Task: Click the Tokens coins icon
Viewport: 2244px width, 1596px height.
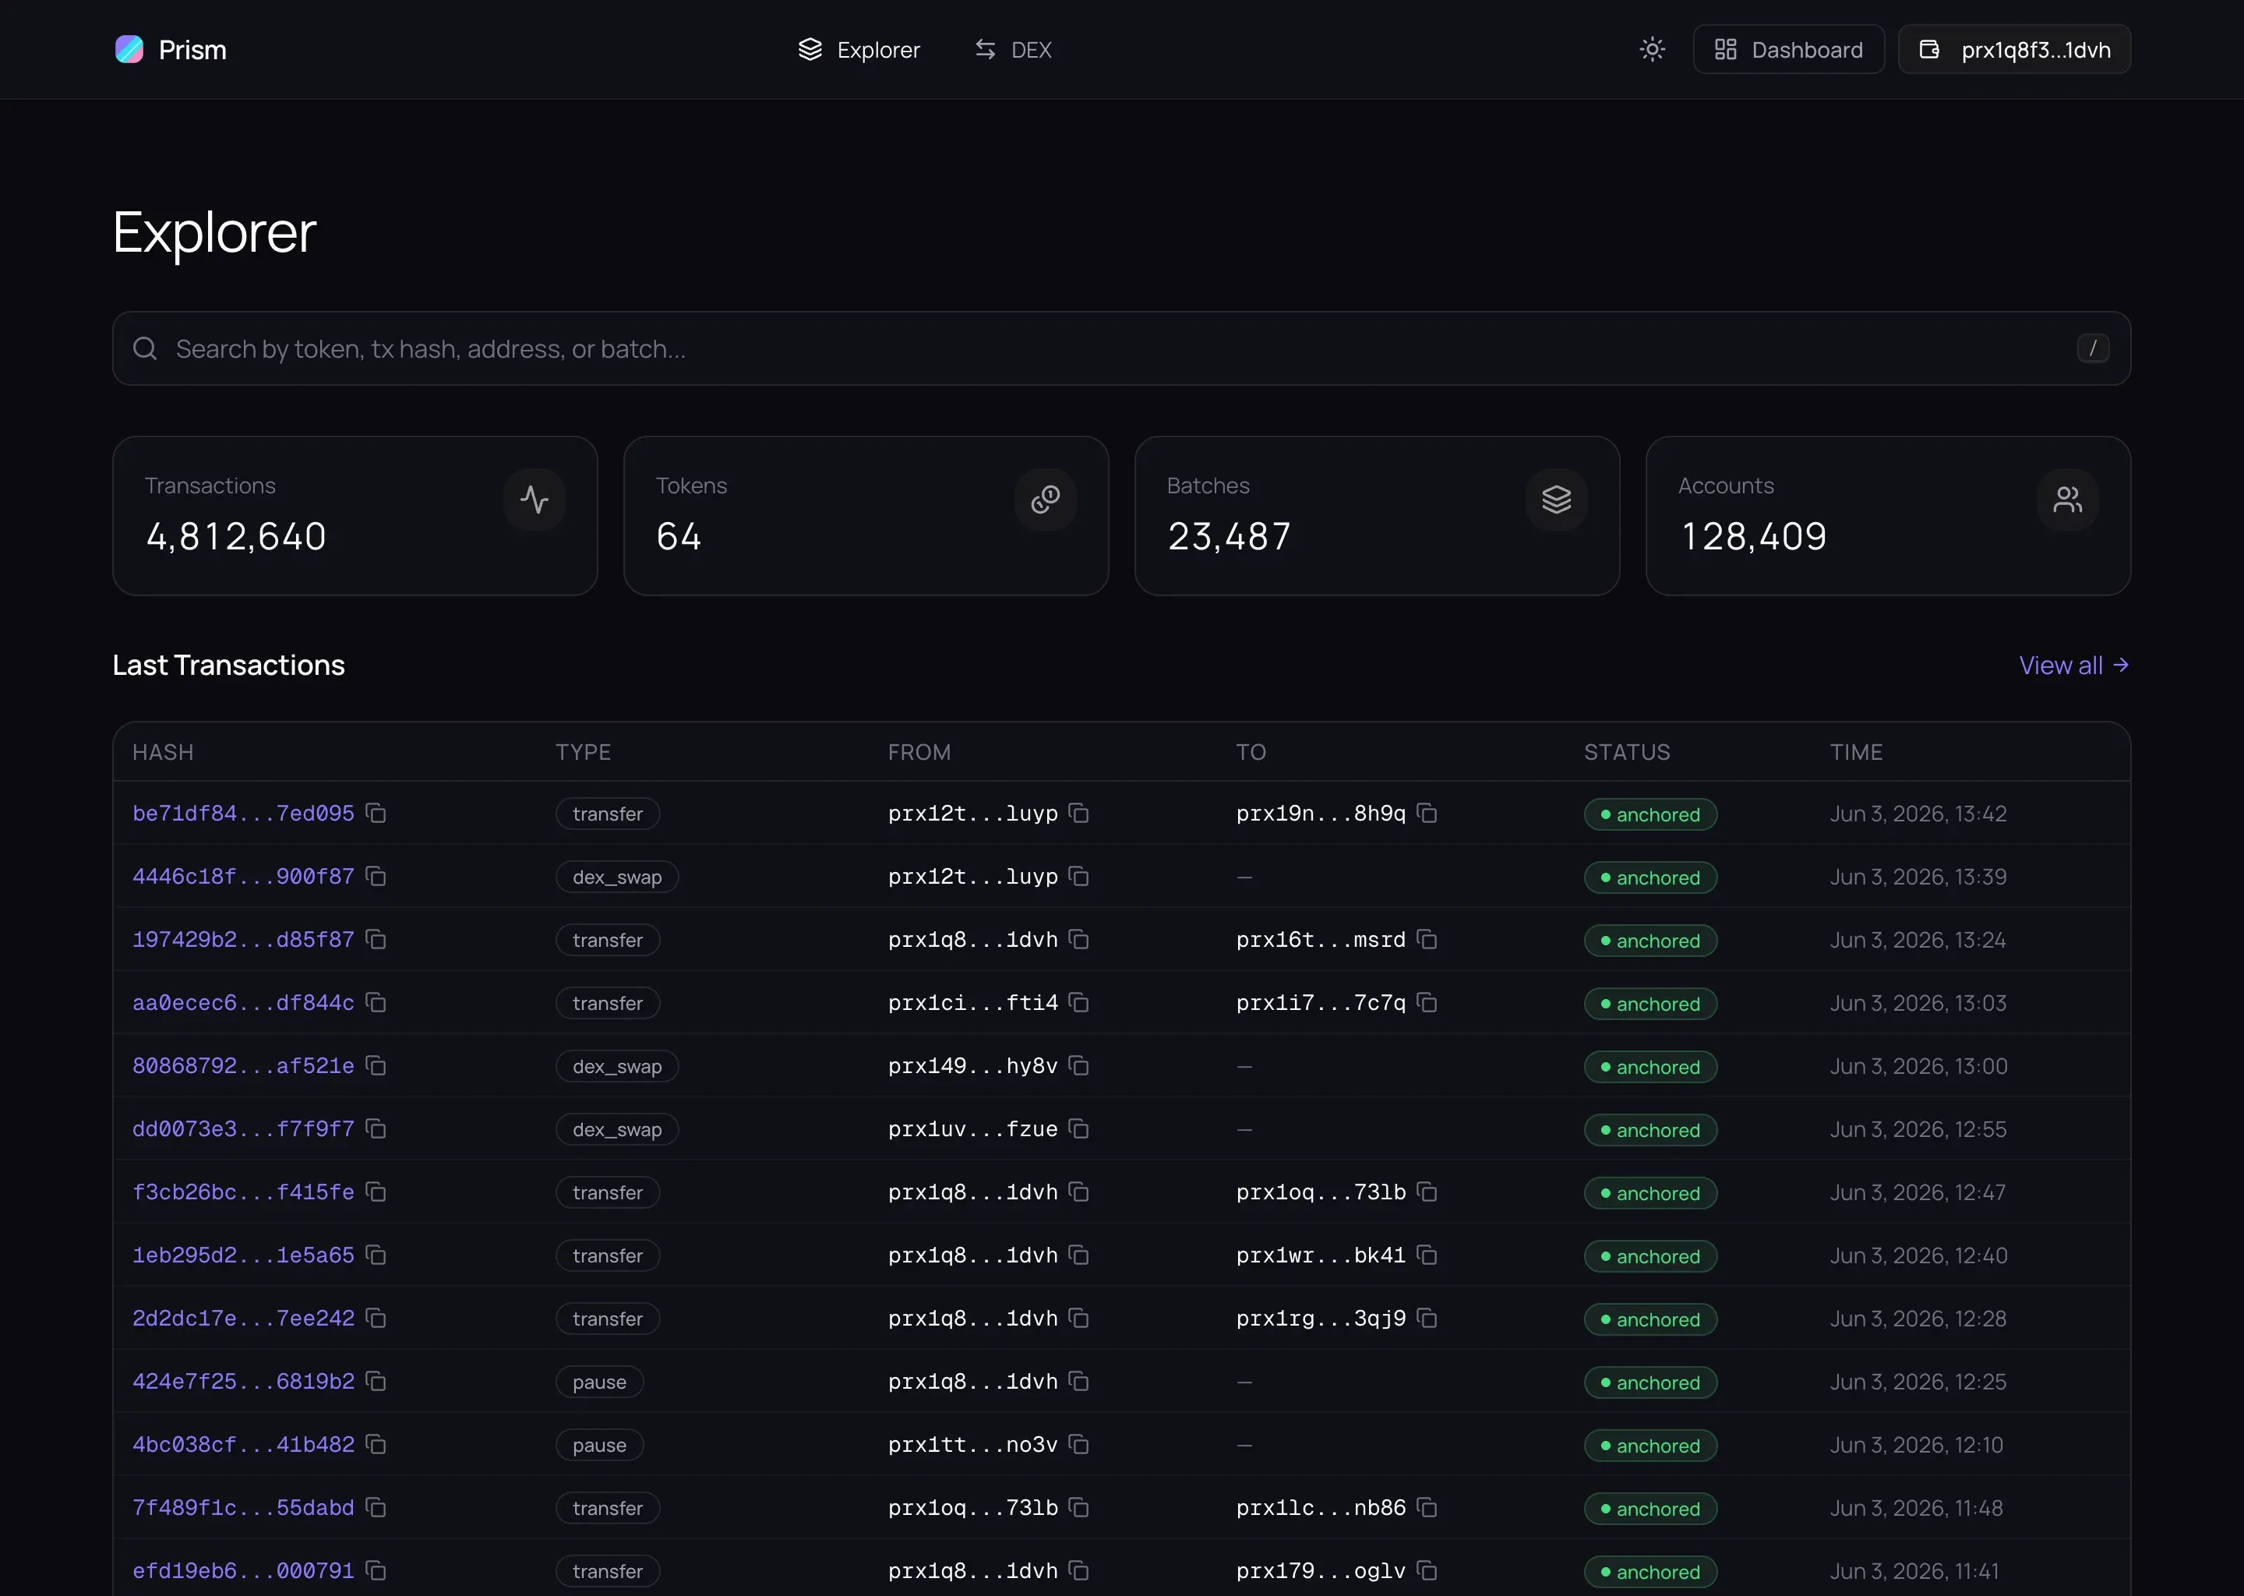Action: [x=1046, y=500]
